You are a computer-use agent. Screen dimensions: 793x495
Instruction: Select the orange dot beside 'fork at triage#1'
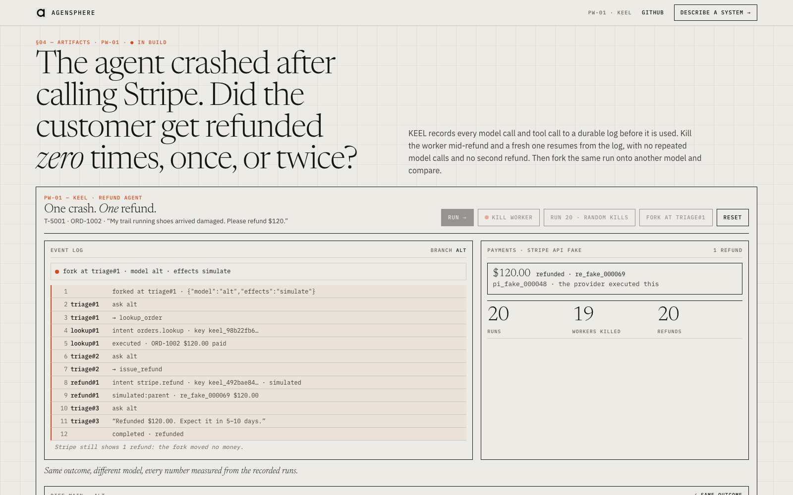pyautogui.click(x=57, y=272)
